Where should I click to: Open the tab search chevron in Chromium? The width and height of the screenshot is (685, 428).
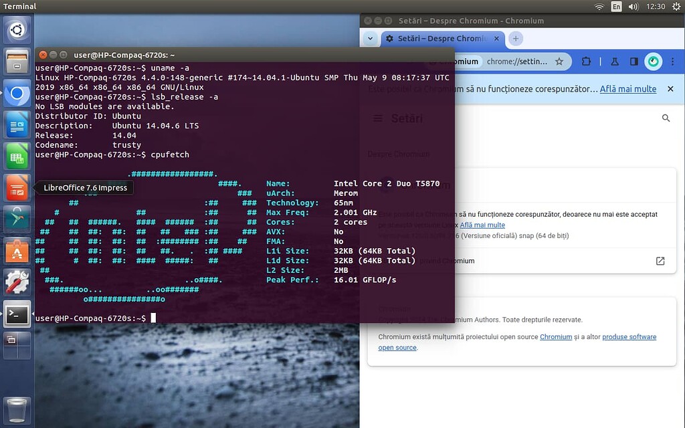371,39
